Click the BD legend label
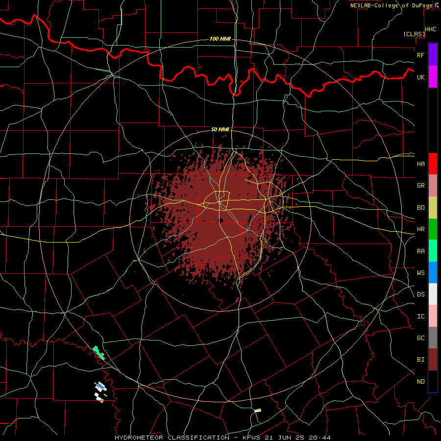The width and height of the screenshot is (441, 441). [421, 208]
